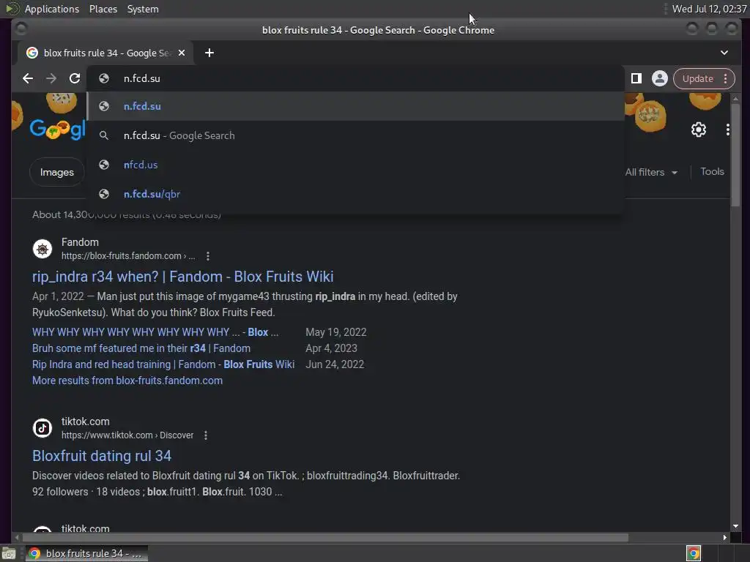Click the horizontal scrollbar thumb
The width and height of the screenshot is (750, 562).
[325, 538]
